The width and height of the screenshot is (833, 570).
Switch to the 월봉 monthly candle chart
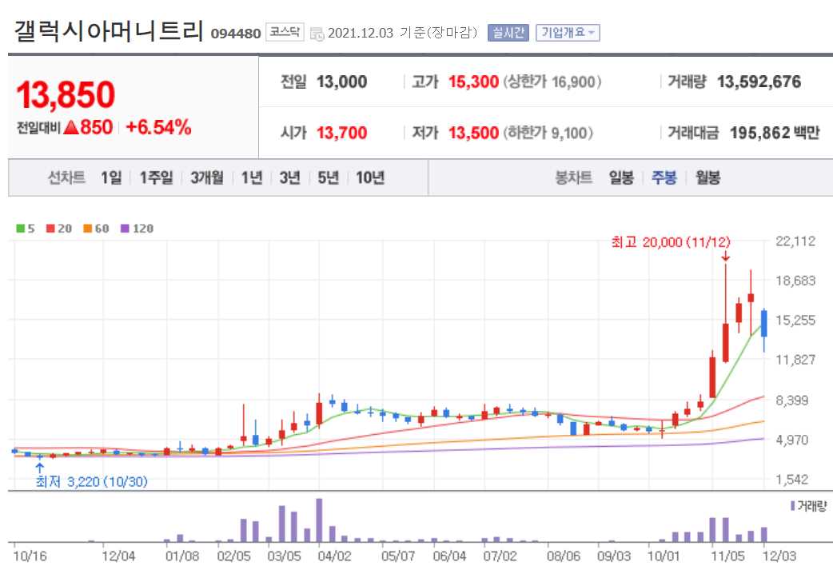click(x=707, y=177)
